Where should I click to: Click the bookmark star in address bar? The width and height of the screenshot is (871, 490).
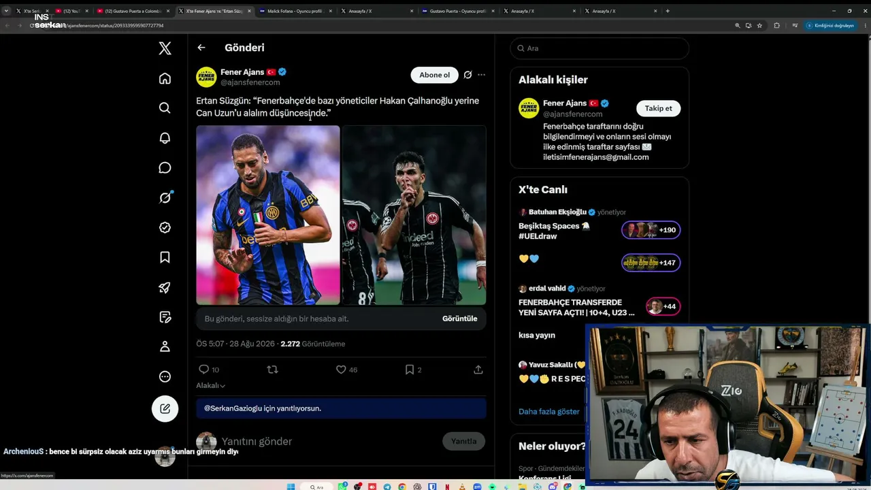click(759, 25)
